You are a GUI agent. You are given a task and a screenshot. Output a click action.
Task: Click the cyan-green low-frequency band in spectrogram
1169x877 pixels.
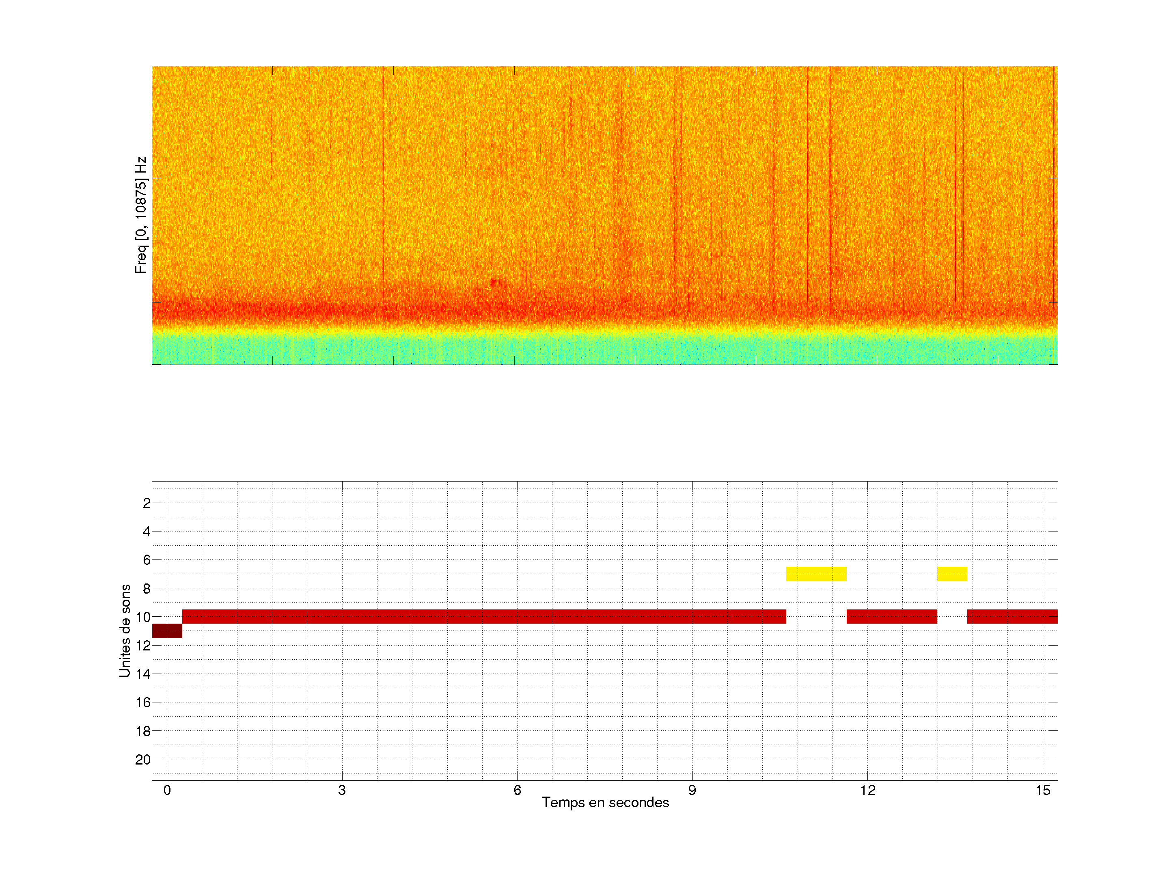[x=604, y=349]
